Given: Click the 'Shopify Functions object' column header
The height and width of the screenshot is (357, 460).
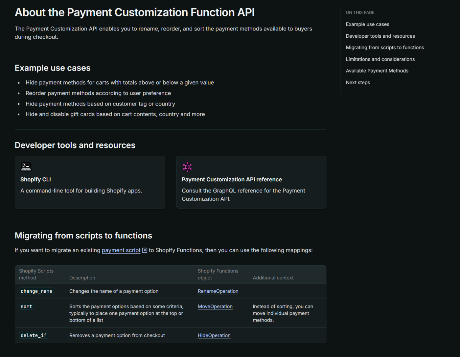Looking at the screenshot, I should click(x=218, y=274).
